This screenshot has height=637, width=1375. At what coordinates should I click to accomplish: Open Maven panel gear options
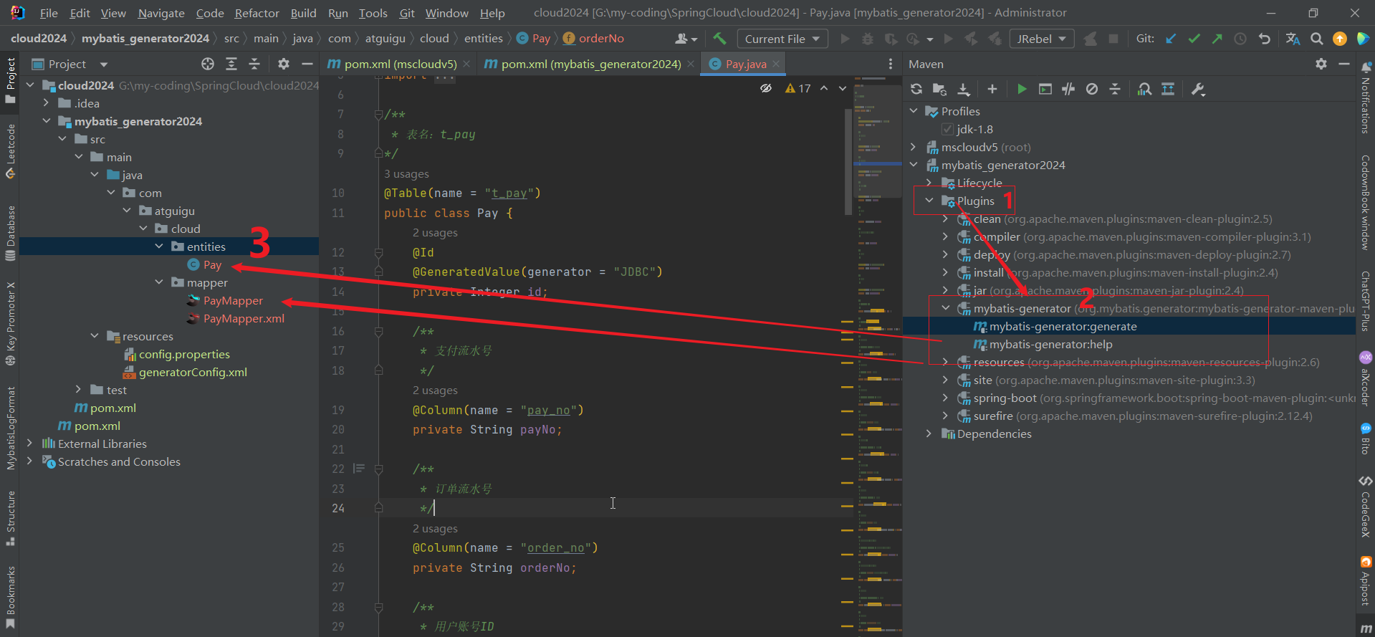click(1321, 64)
